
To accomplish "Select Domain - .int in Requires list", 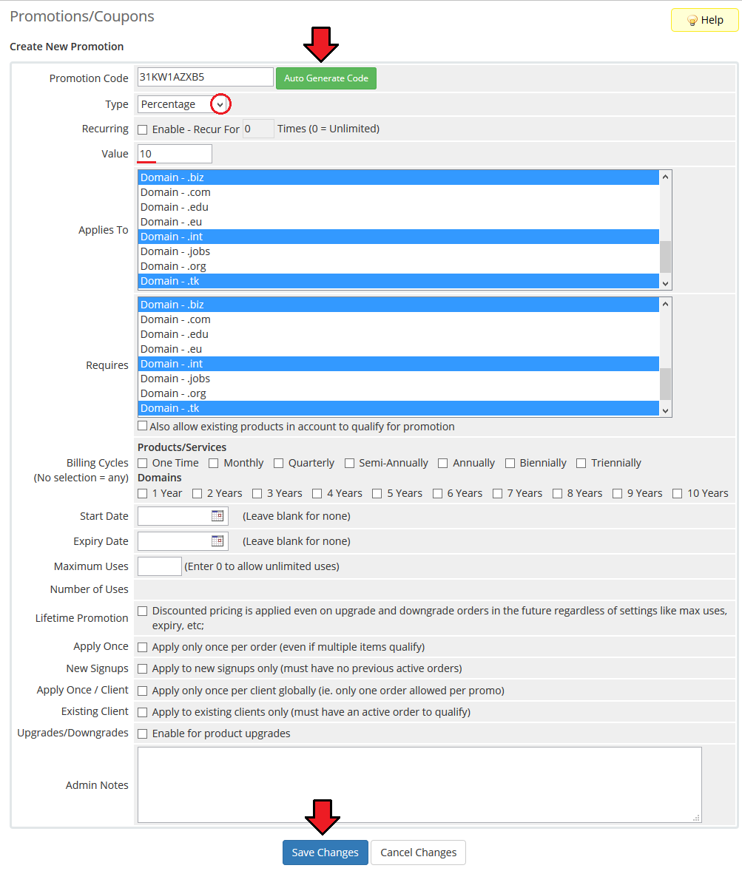I will [x=399, y=364].
